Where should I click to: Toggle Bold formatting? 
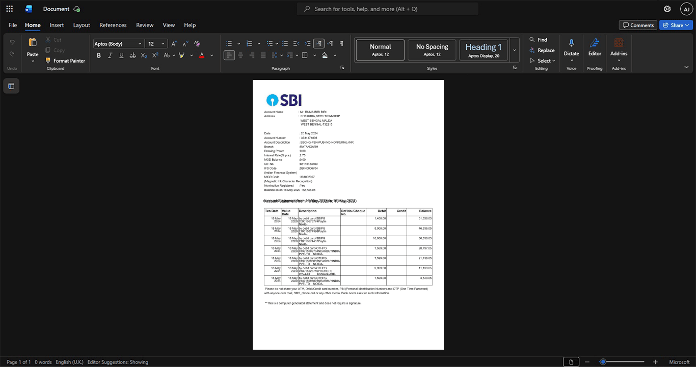click(x=99, y=55)
